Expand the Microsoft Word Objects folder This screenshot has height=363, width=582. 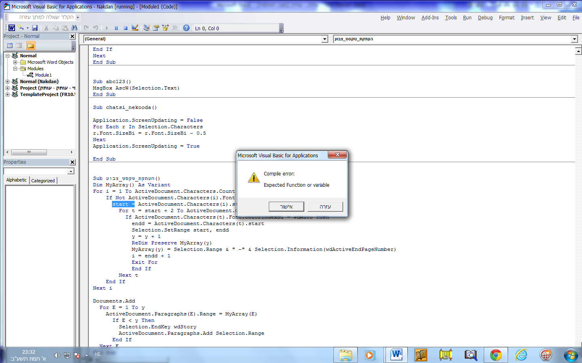[15, 62]
